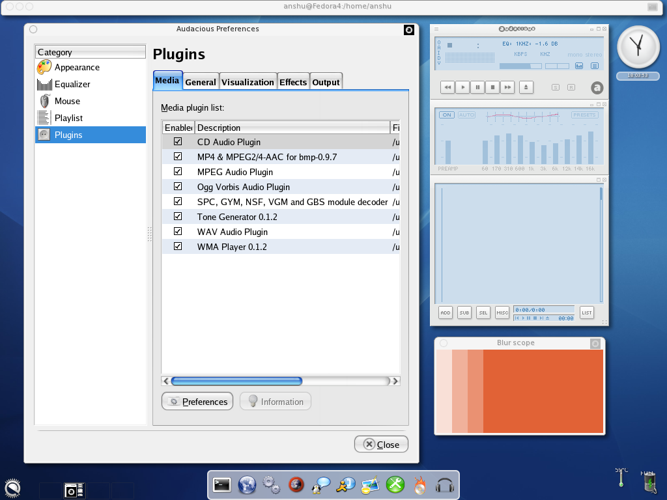
Task: Open the Equalizer category
Action: [x=90, y=84]
